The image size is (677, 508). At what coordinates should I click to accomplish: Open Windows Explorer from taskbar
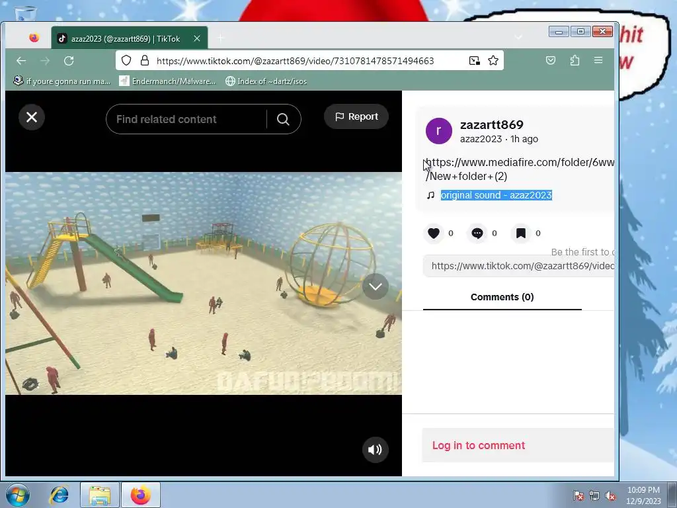coord(100,495)
